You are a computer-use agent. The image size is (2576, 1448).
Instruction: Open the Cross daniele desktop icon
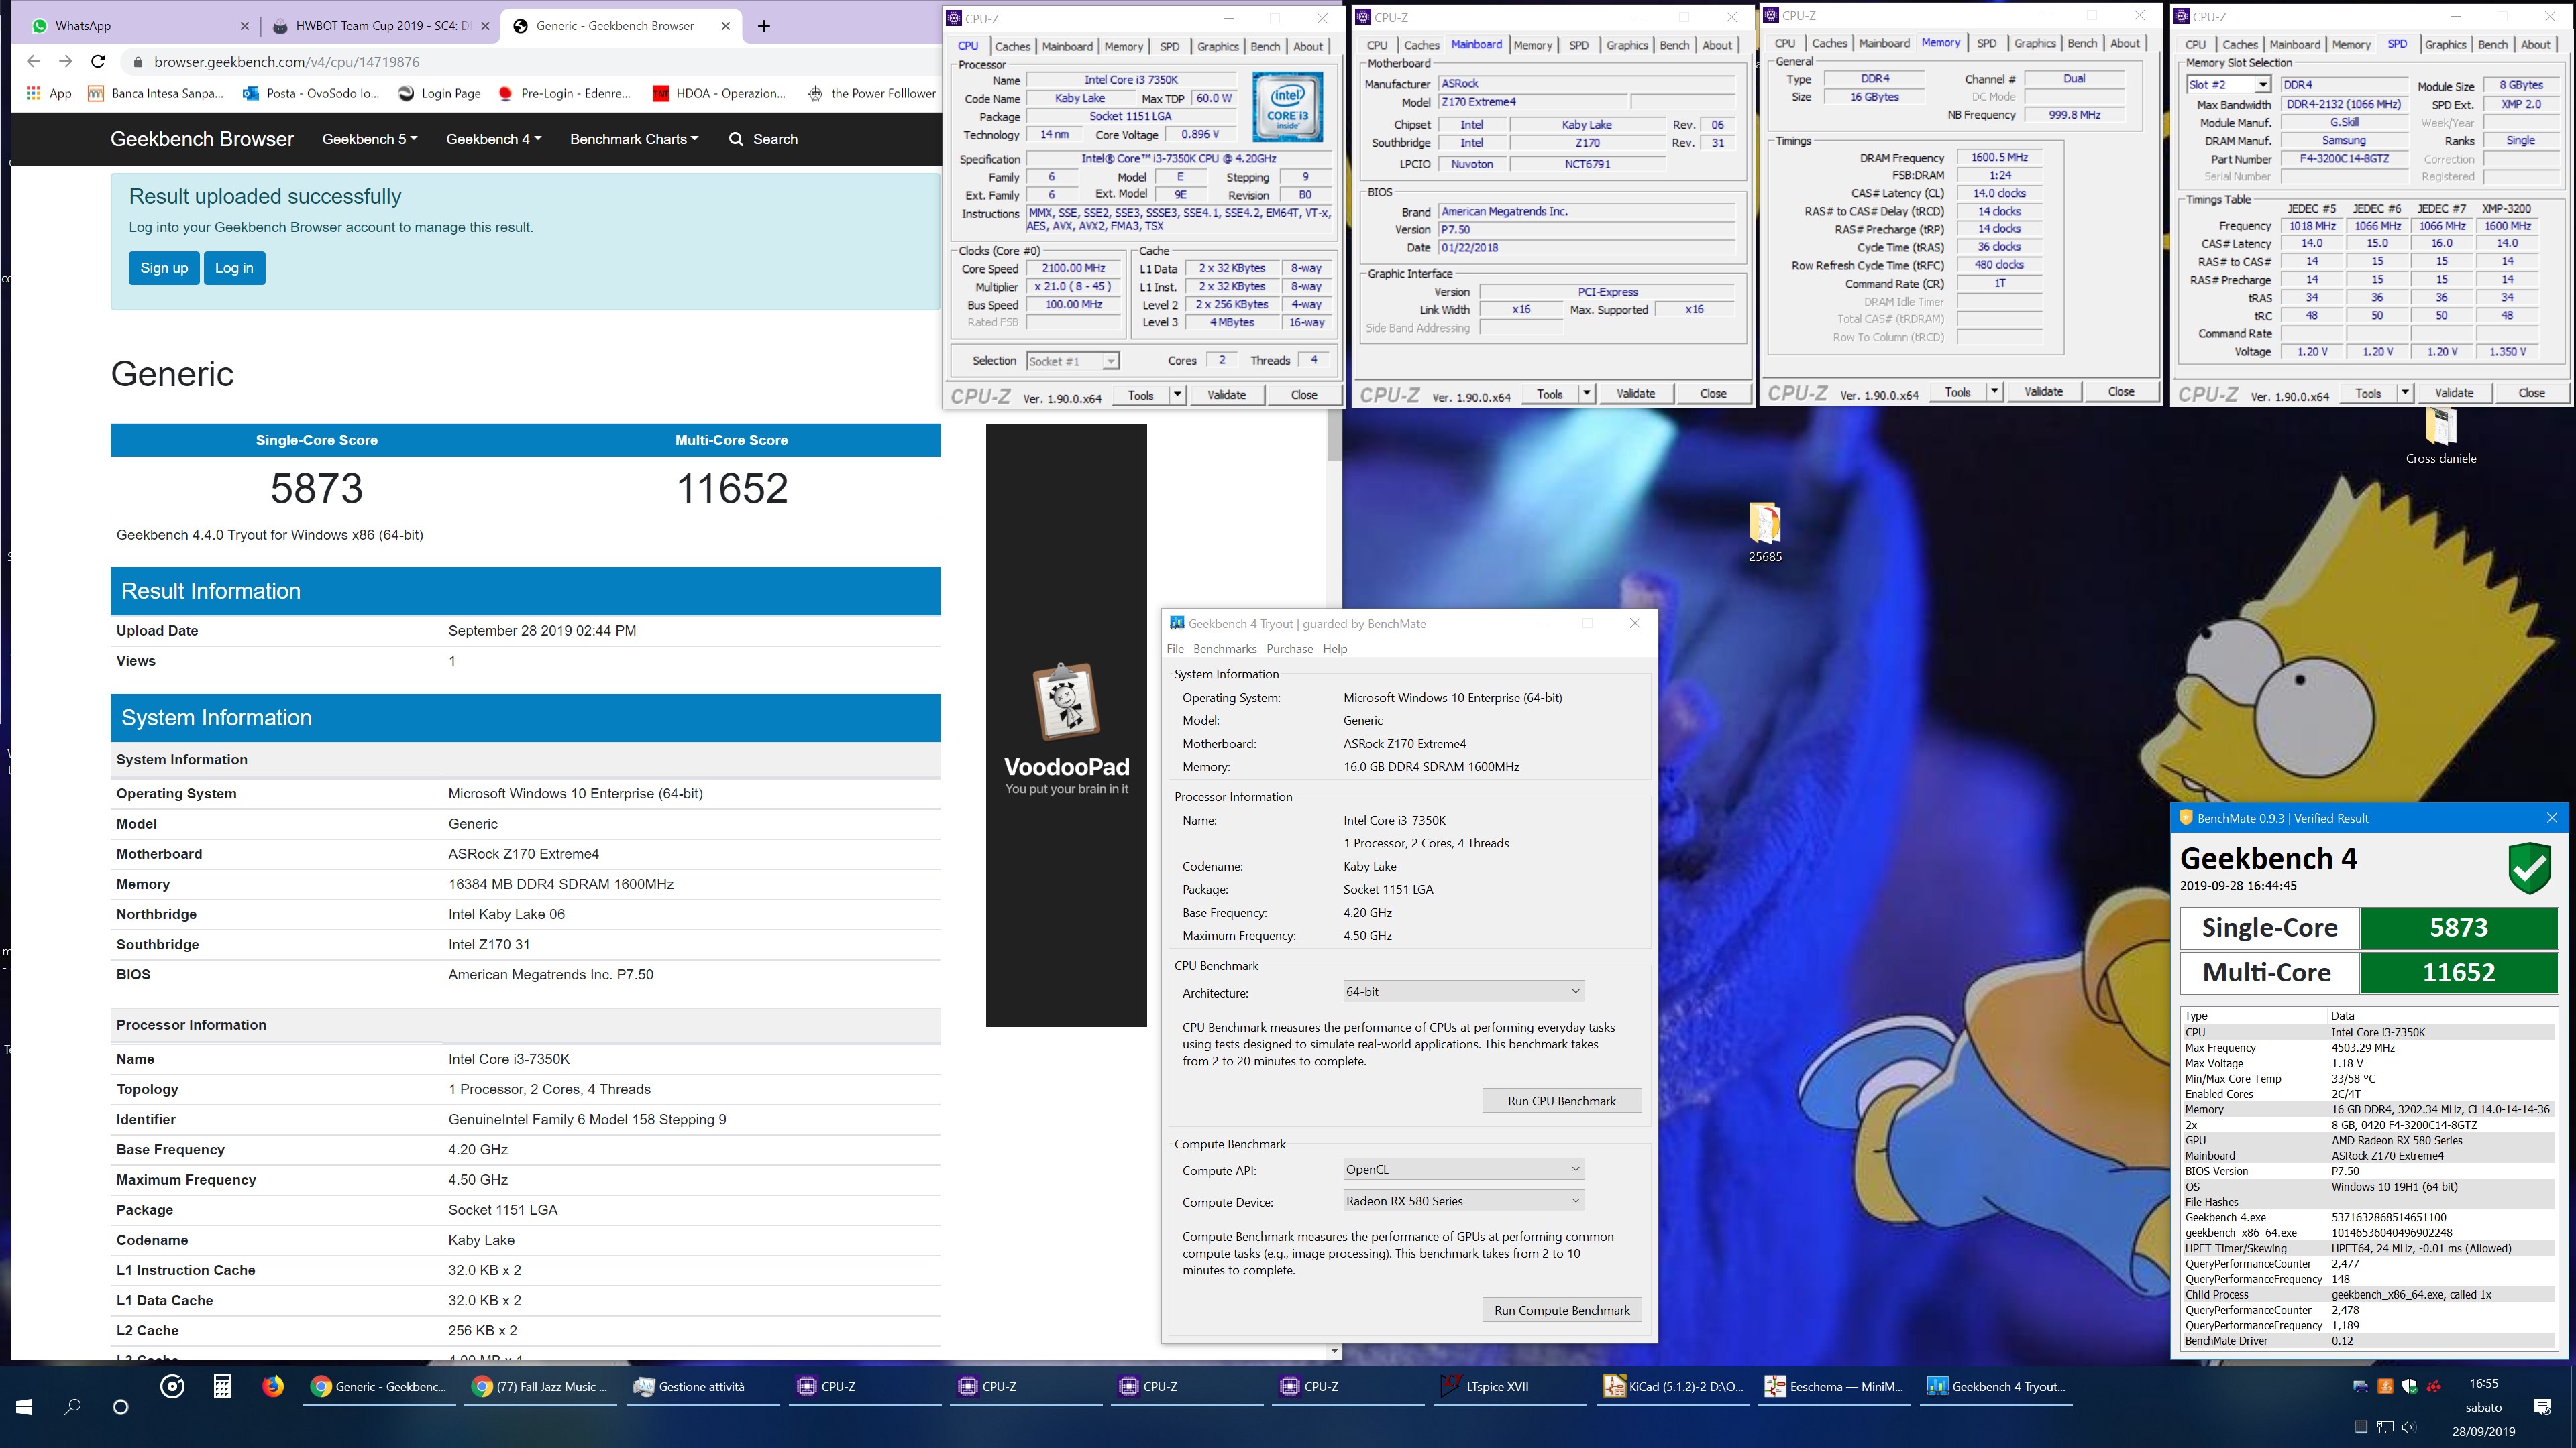[x=2441, y=436]
